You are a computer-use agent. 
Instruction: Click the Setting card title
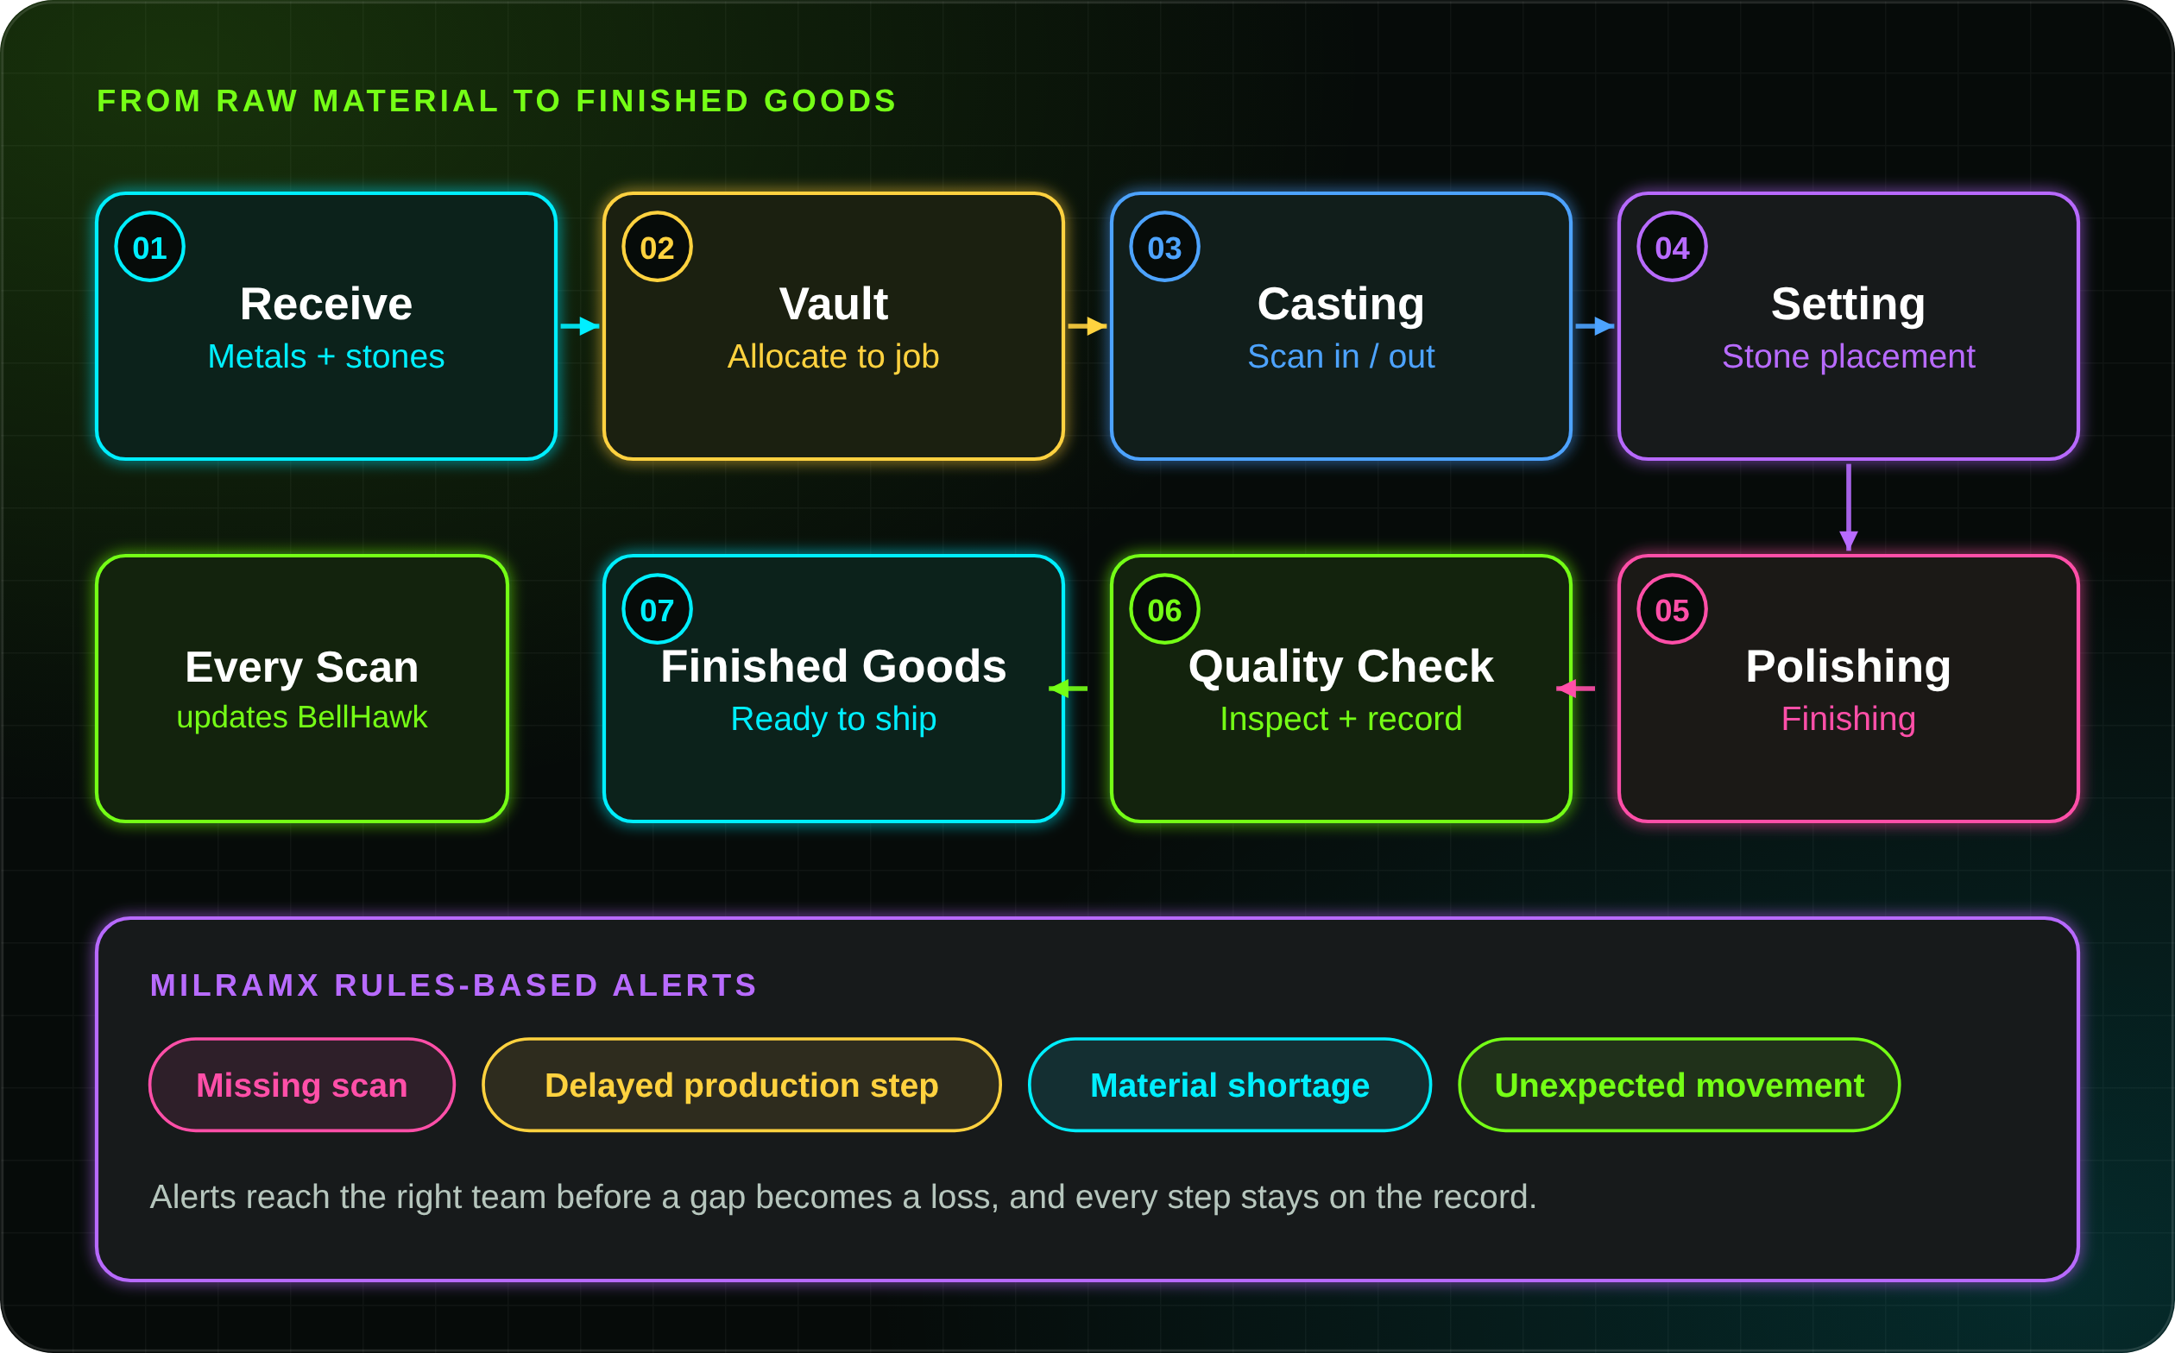1848,305
